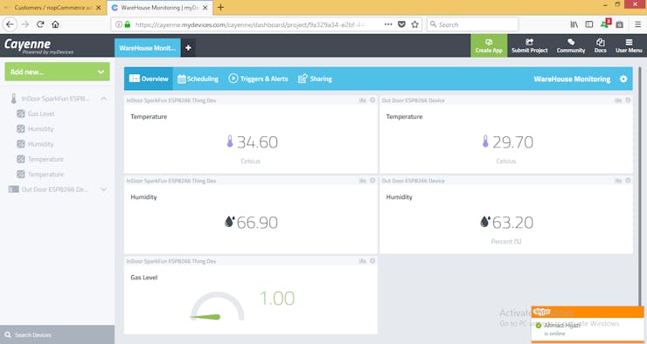
Task: Close the WareHouse Monitoring browser tab
Action: (205, 7)
